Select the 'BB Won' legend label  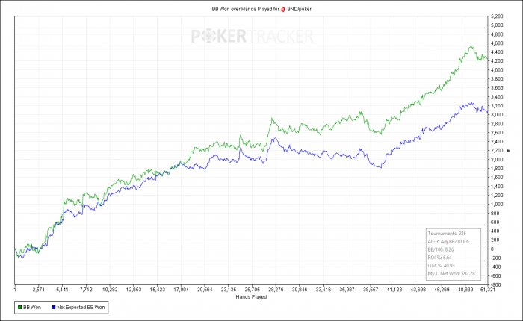pyautogui.click(x=32, y=308)
